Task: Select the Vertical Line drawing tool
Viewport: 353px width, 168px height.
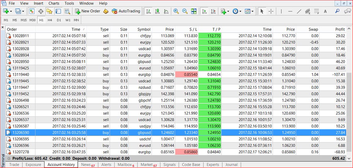Action: click(282, 11)
